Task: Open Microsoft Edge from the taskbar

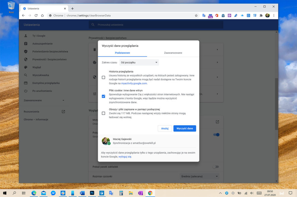Action: tap(34, 193)
